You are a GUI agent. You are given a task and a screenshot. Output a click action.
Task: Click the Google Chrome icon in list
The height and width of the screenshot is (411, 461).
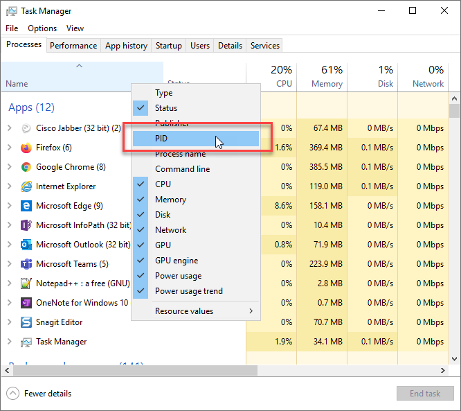coord(26,167)
